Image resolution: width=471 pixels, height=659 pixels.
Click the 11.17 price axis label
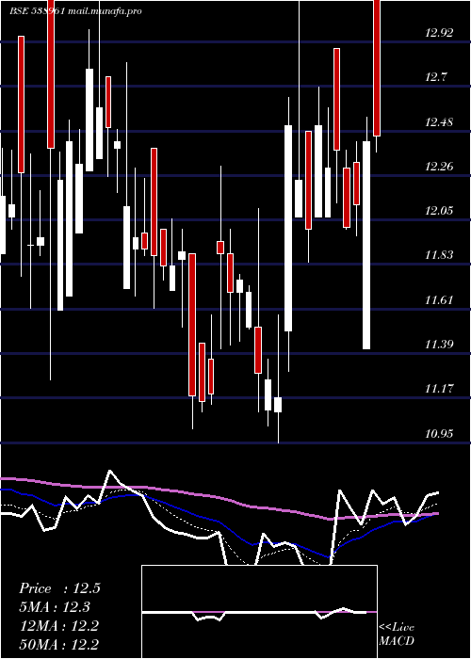pos(439,389)
